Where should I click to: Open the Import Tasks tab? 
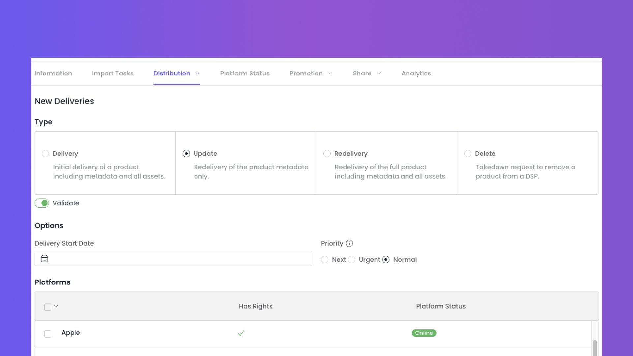113,73
